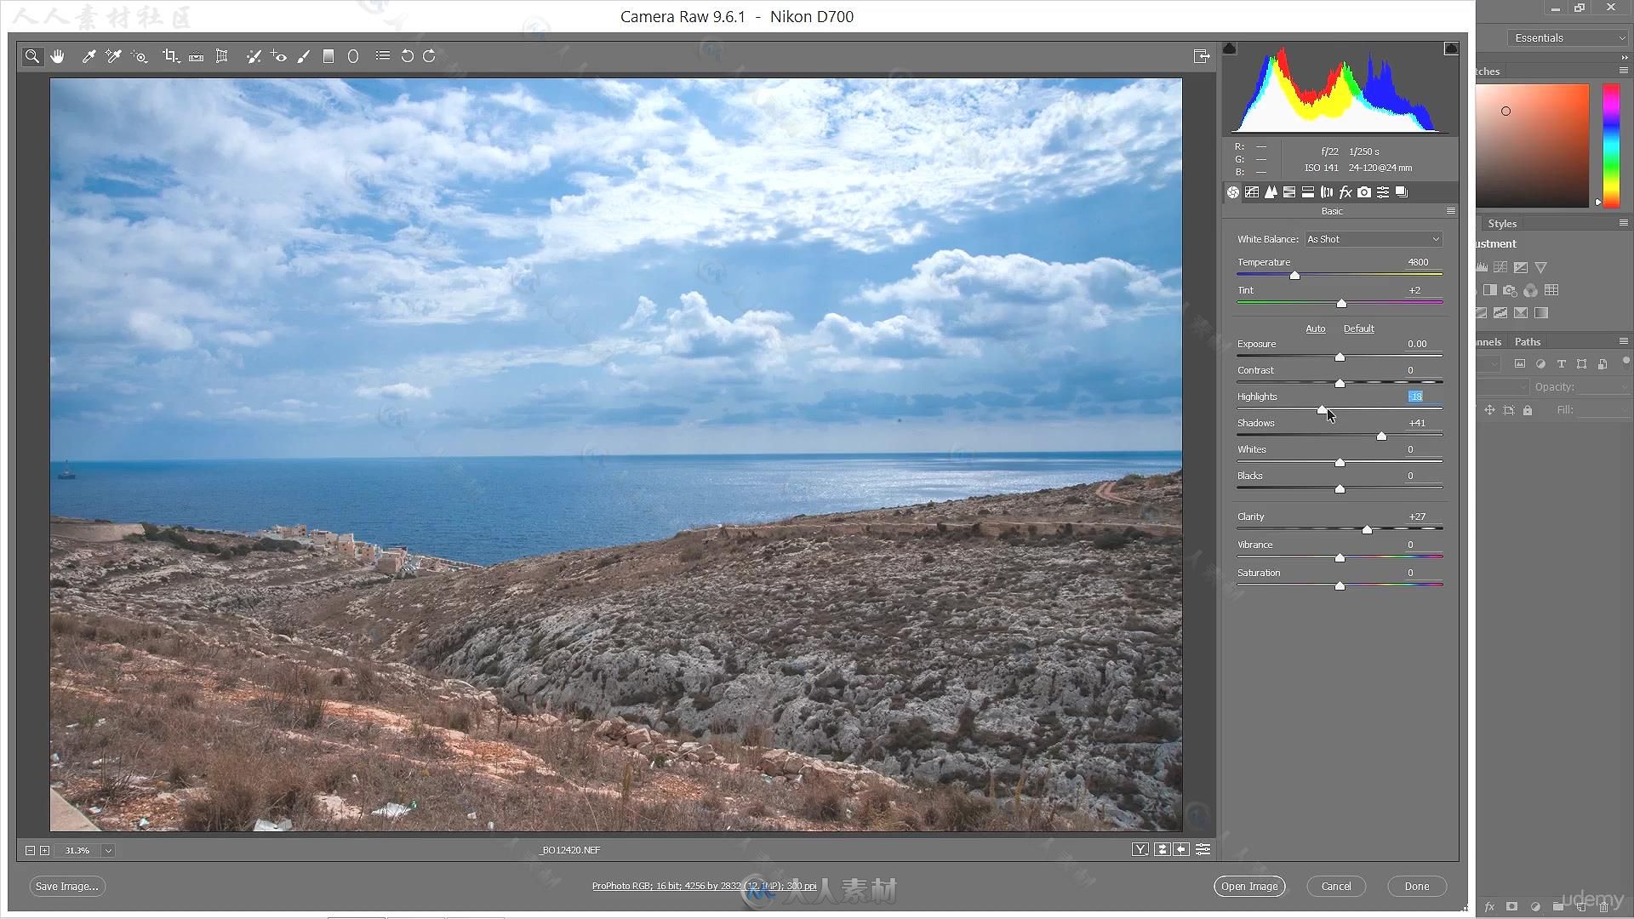
Task: Select the Crop tool
Action: pyautogui.click(x=170, y=56)
